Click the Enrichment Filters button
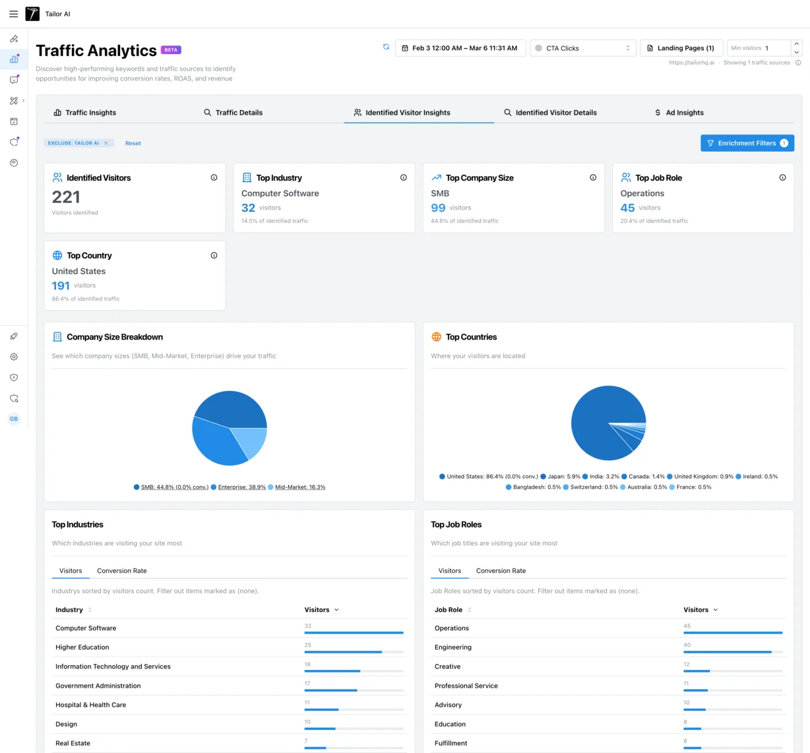Screen dimensions: 810x753 point(747,143)
